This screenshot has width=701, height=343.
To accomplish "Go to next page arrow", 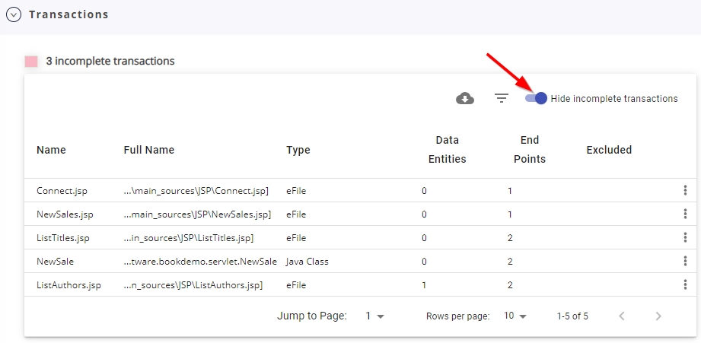I will 658,316.
